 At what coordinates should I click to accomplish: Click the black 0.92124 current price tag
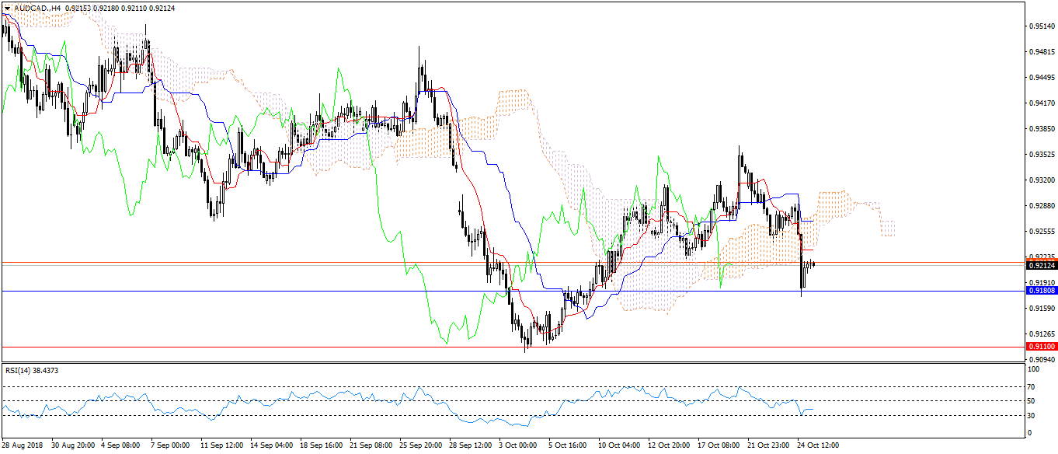pos(1040,266)
